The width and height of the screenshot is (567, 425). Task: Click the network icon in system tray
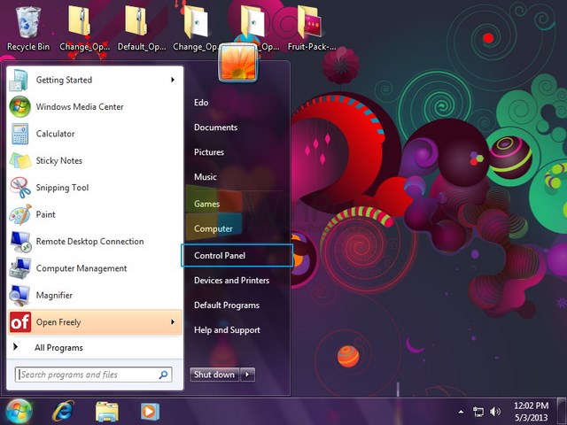coord(478,412)
